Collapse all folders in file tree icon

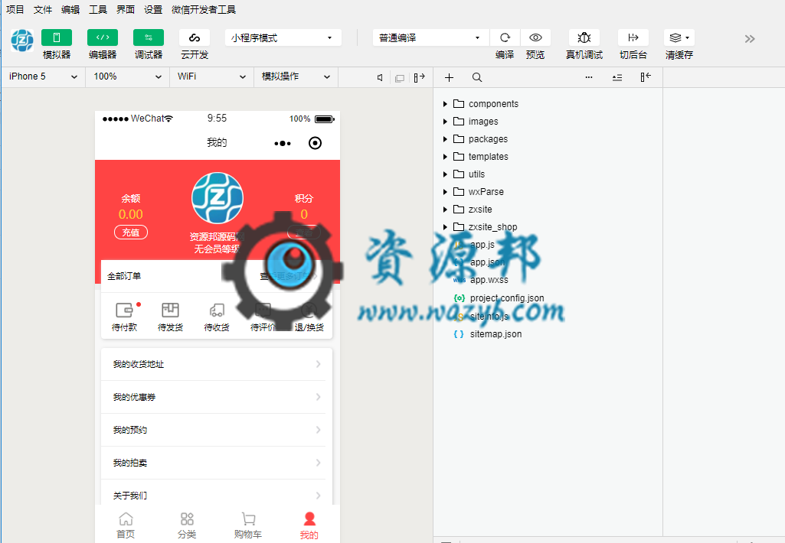[617, 77]
